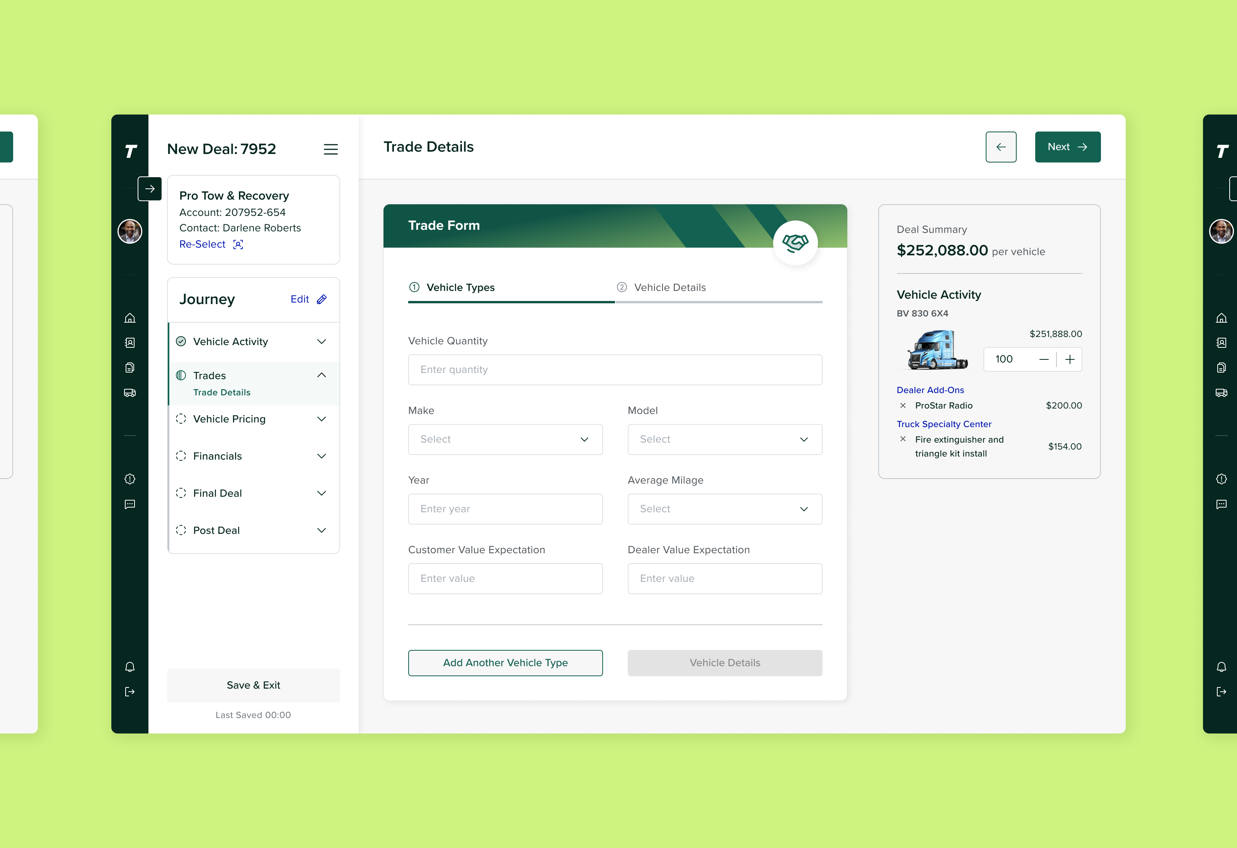Log out using the sign-out icon

click(x=129, y=691)
